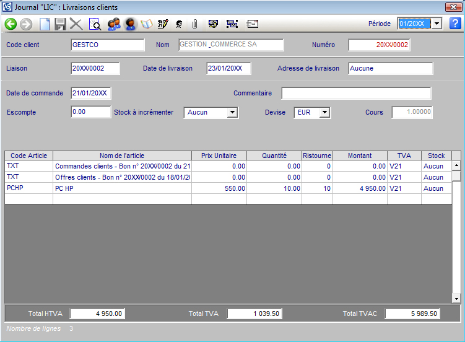Click the Code client field GESTCO
The height and width of the screenshot is (342, 465).
tap(108, 45)
